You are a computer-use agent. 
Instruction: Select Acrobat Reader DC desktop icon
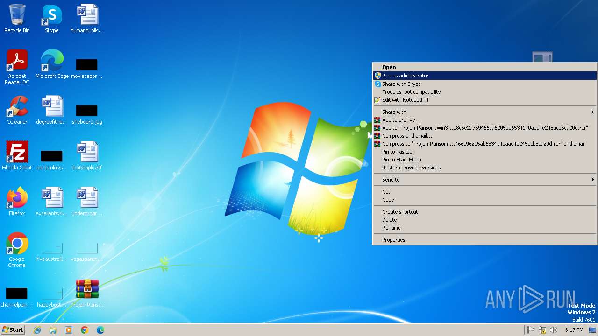click(x=17, y=67)
